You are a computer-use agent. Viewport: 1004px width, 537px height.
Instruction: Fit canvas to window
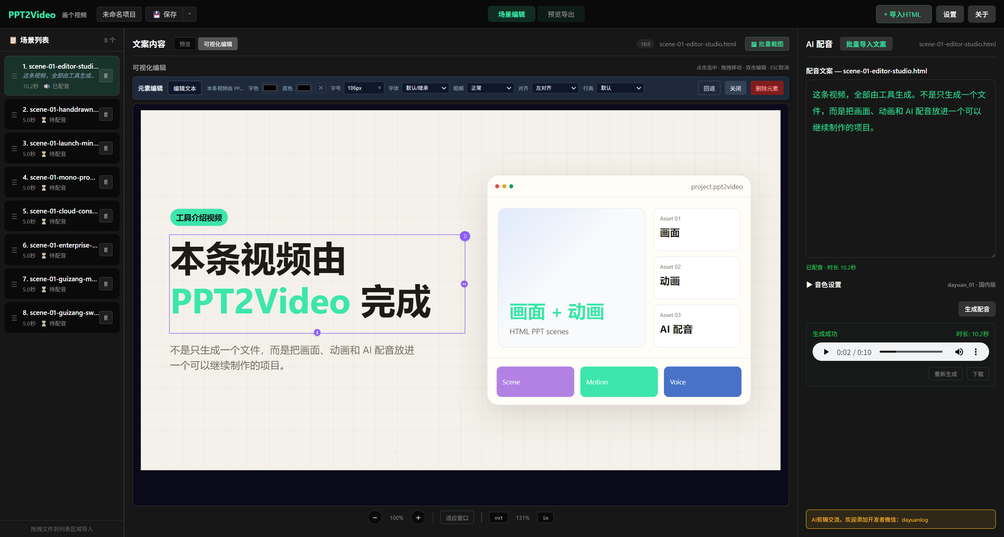(457, 518)
